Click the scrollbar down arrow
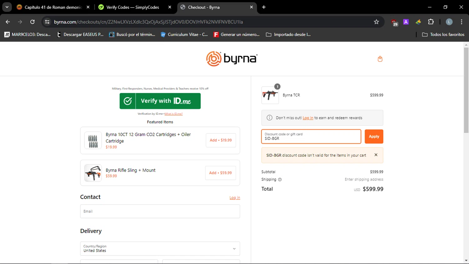The height and width of the screenshot is (264, 469). [x=466, y=261]
